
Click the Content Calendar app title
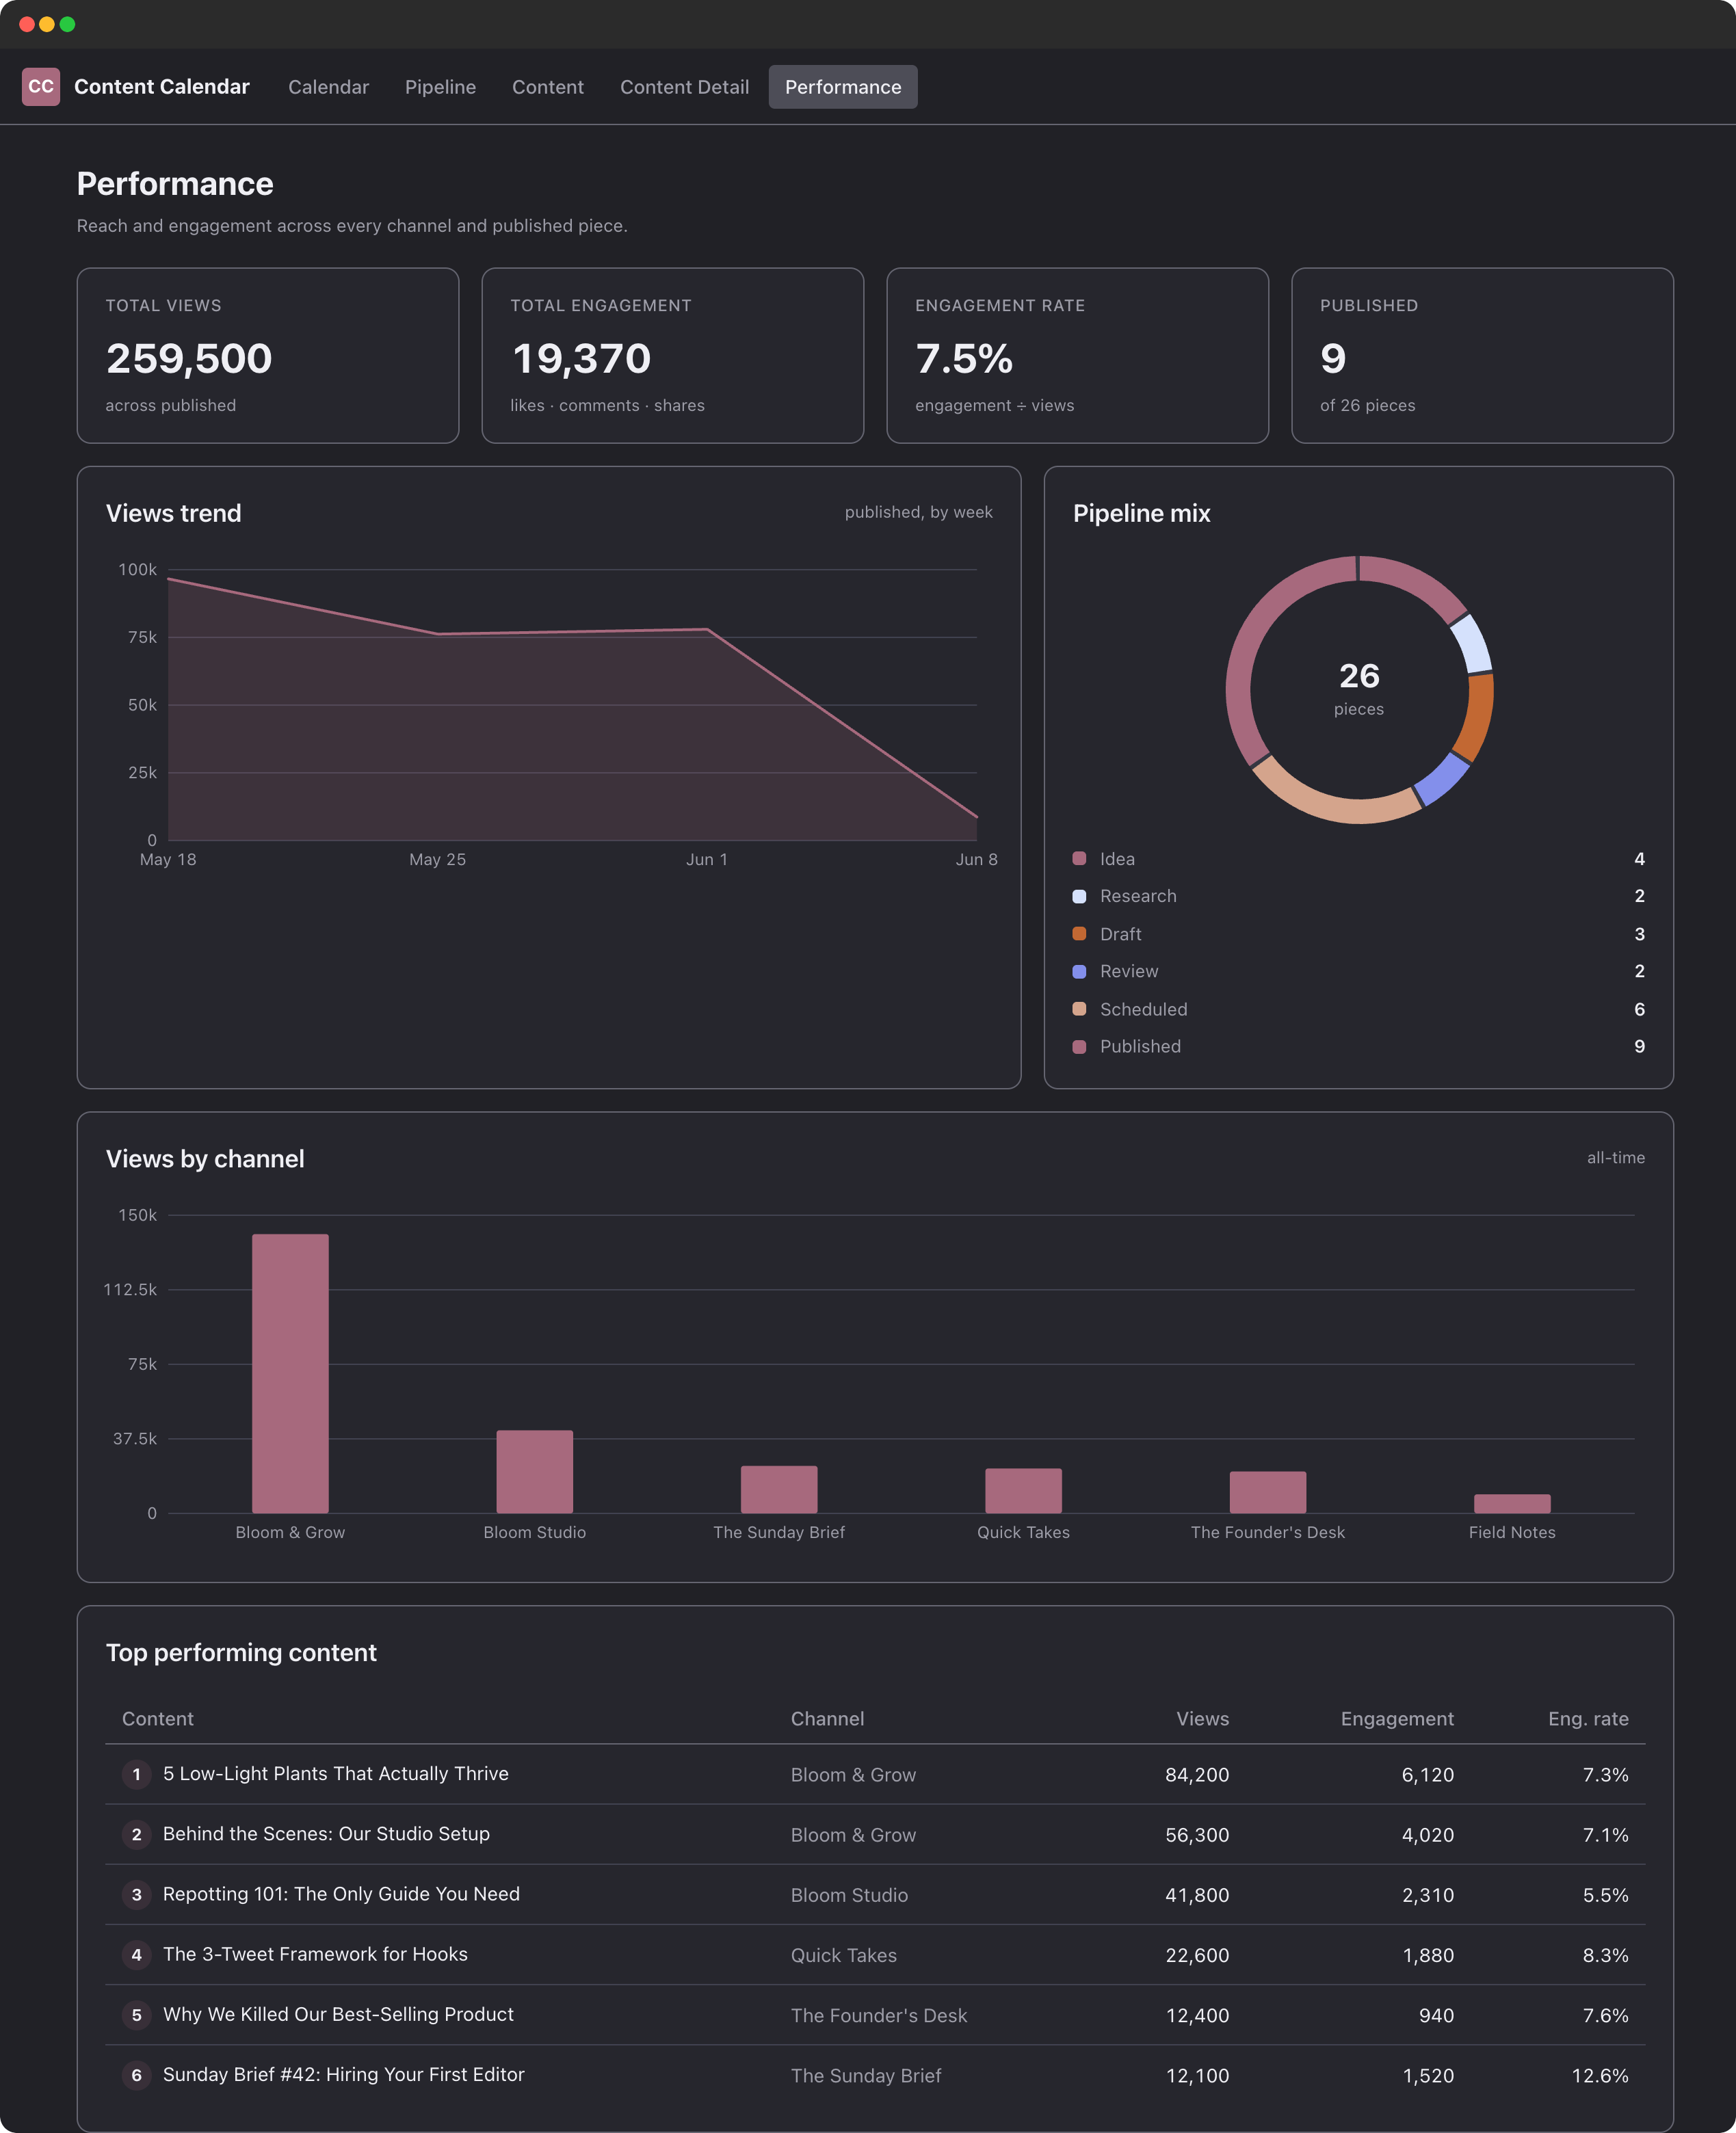pos(162,87)
